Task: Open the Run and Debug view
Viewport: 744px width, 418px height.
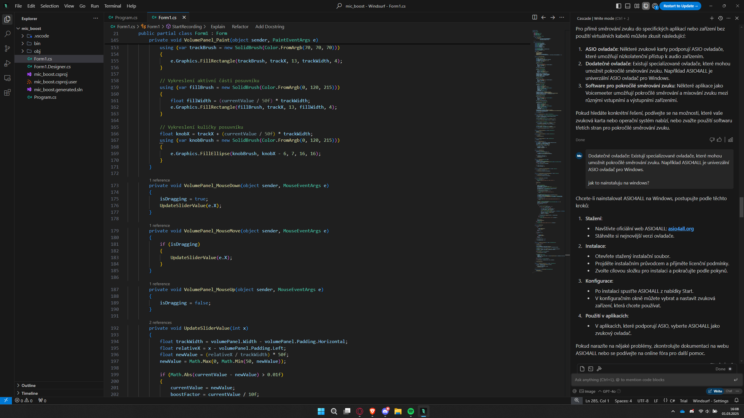Action: tap(7, 63)
